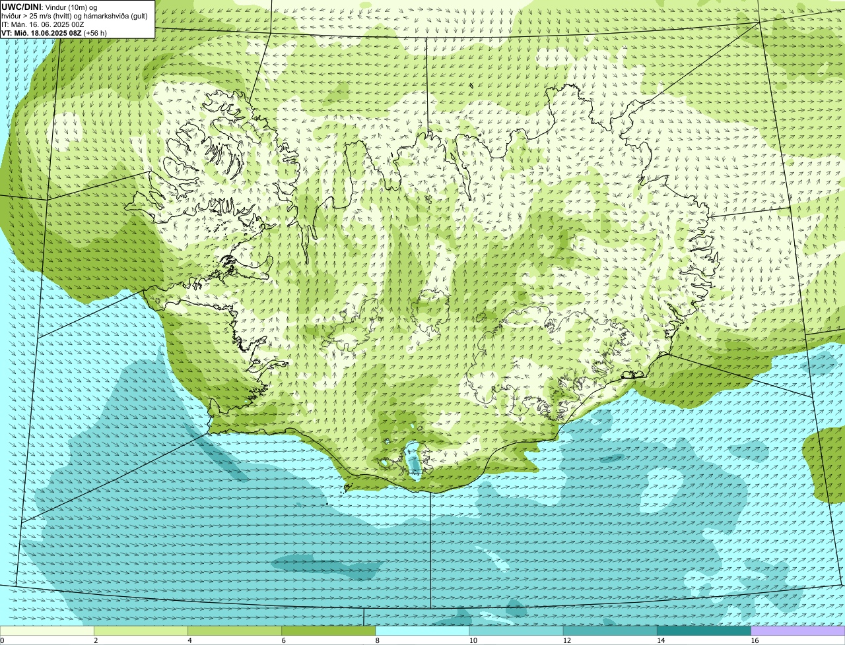Viewport: 845px width, 645px height.
Task: Select the dark teal 14–16 m/s legend swatch
Action: tap(704, 631)
